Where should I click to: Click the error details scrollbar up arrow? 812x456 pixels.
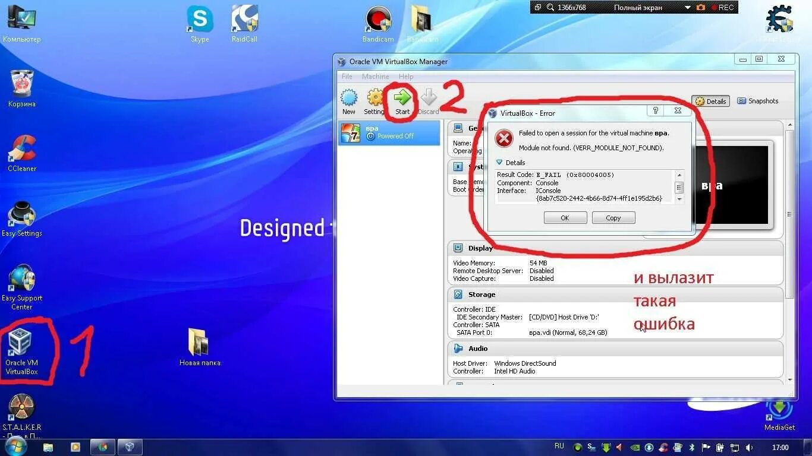679,175
